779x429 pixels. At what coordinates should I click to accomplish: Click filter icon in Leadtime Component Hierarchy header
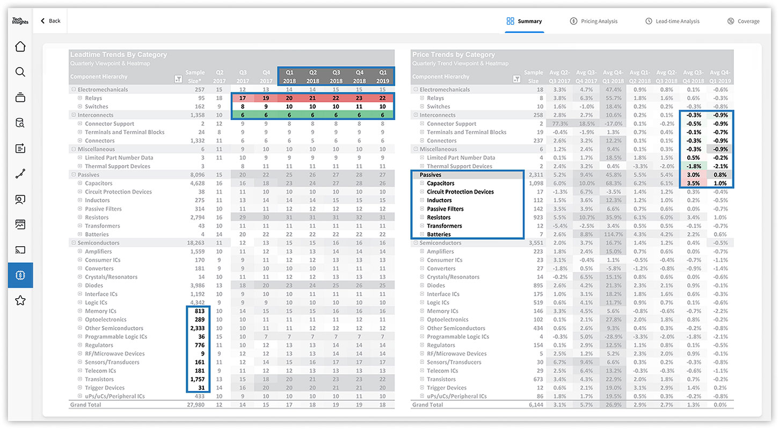(x=178, y=79)
